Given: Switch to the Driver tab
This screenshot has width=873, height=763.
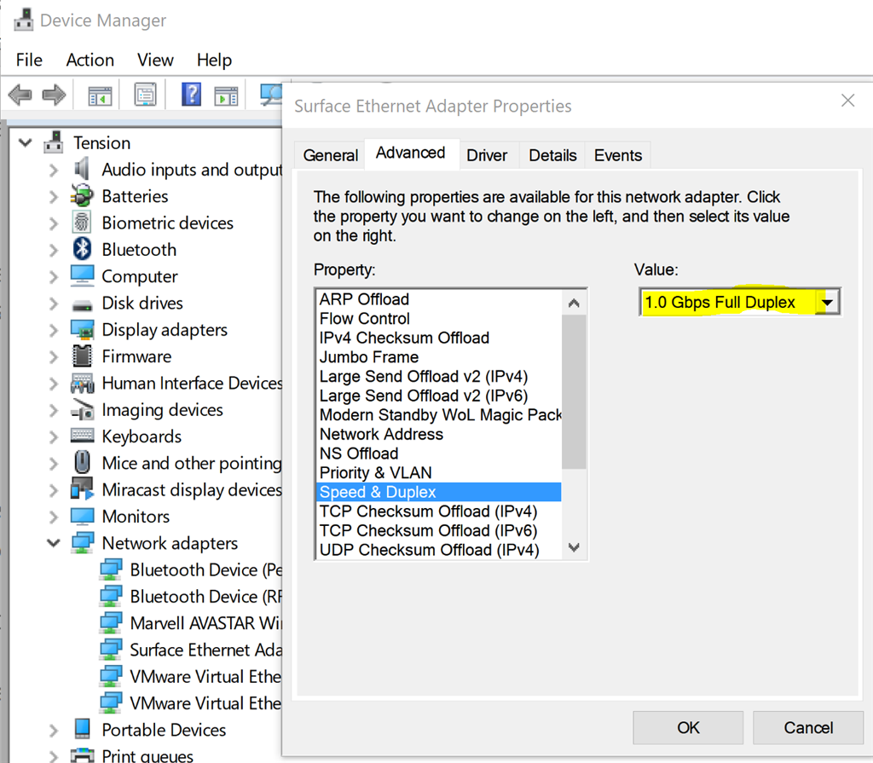Looking at the screenshot, I should pos(487,155).
